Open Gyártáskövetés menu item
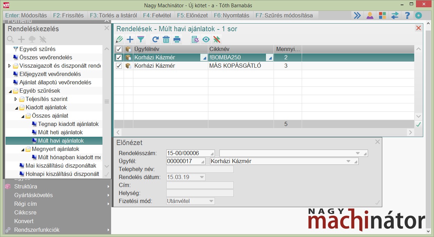 pyautogui.click(x=57, y=195)
